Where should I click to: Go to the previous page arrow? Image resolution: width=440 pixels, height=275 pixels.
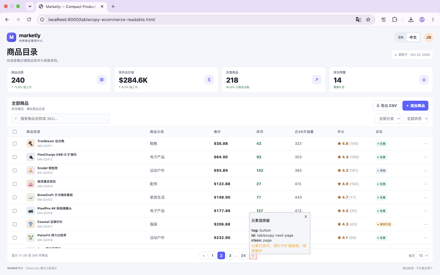(203, 255)
